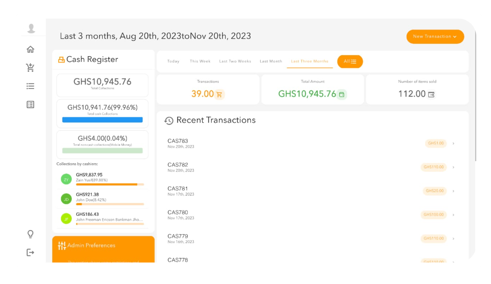This screenshot has width=491, height=284.
Task: Expand transaction CAS781 with chevron arrow
Action: pyautogui.click(x=453, y=191)
